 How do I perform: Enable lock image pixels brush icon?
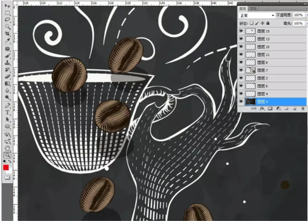tap(257, 23)
